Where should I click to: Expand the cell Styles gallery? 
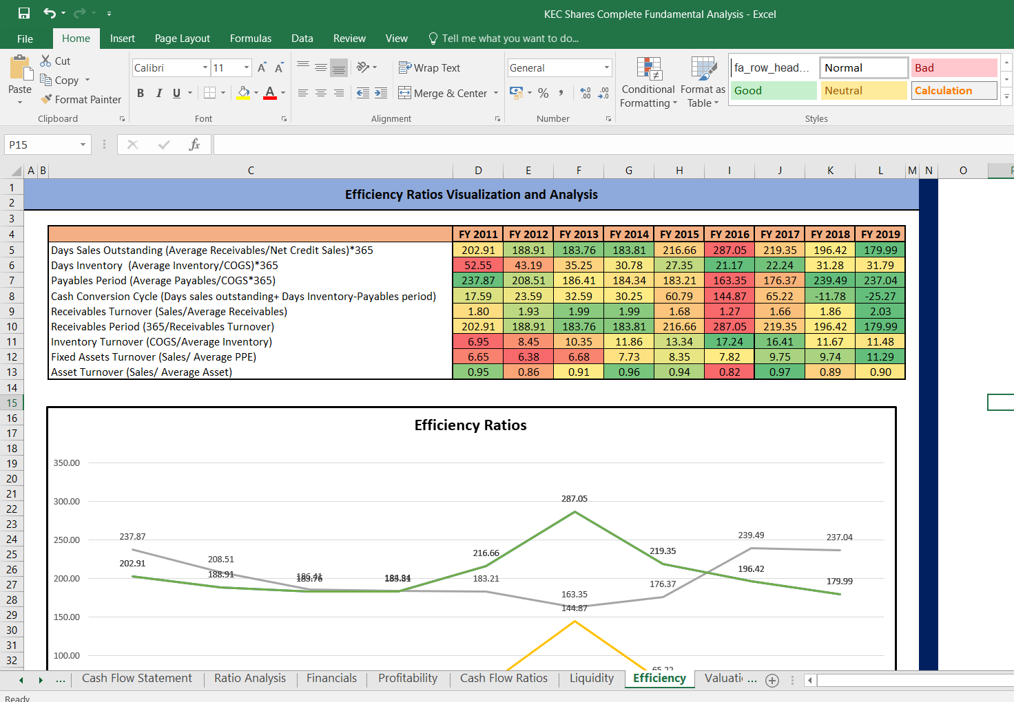[1006, 97]
